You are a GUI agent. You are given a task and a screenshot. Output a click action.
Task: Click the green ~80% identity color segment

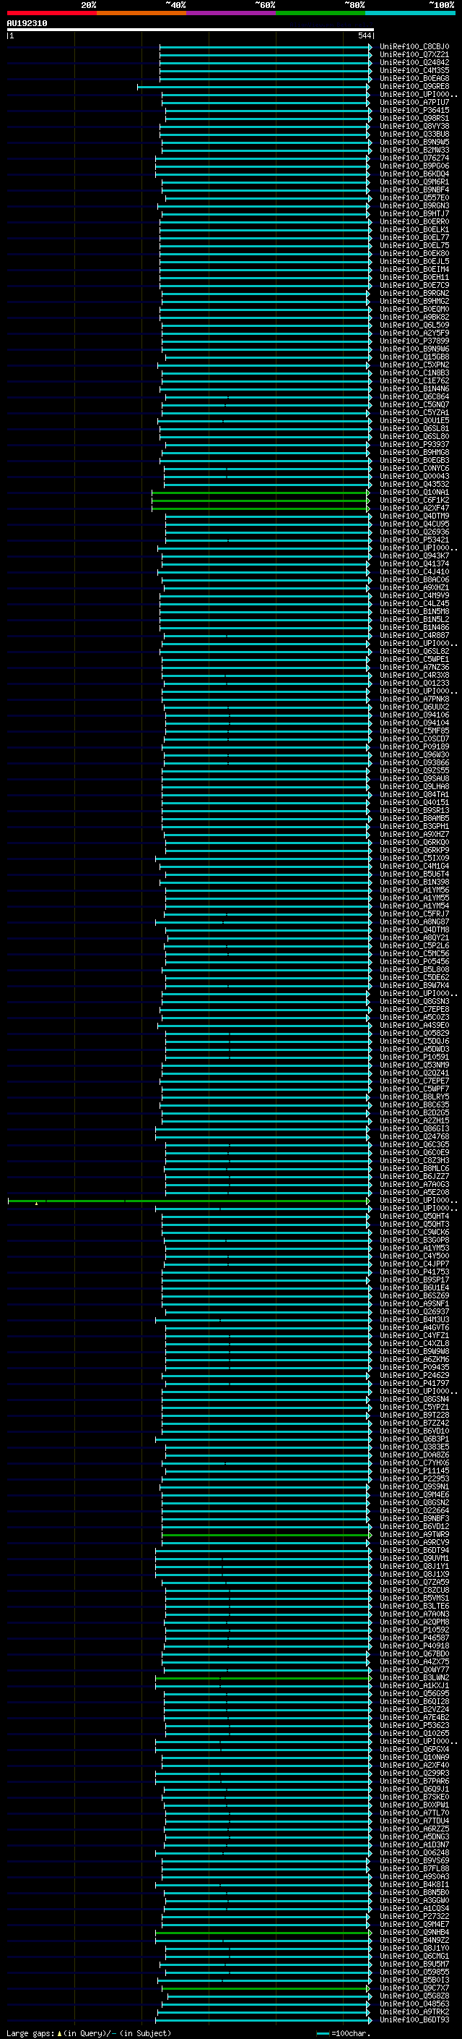321,13
